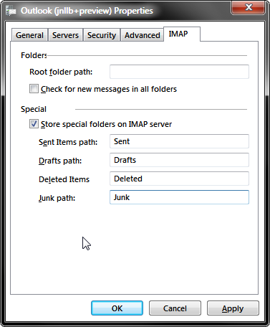Click the Deleted Items path field
This screenshot has height=327, width=270.
[179, 179]
